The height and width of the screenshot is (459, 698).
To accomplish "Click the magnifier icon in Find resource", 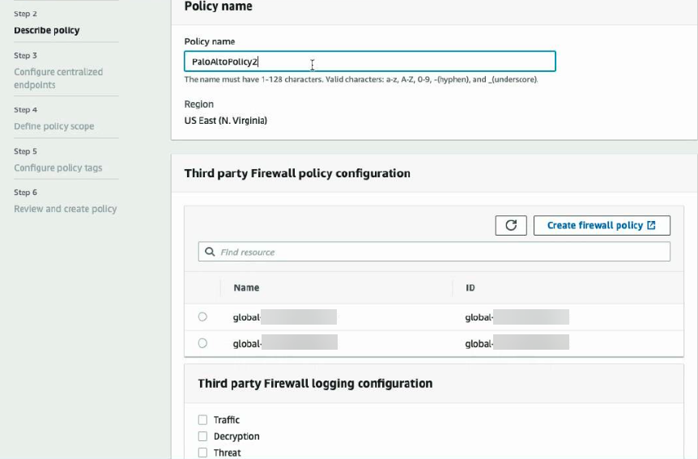I will (x=210, y=252).
